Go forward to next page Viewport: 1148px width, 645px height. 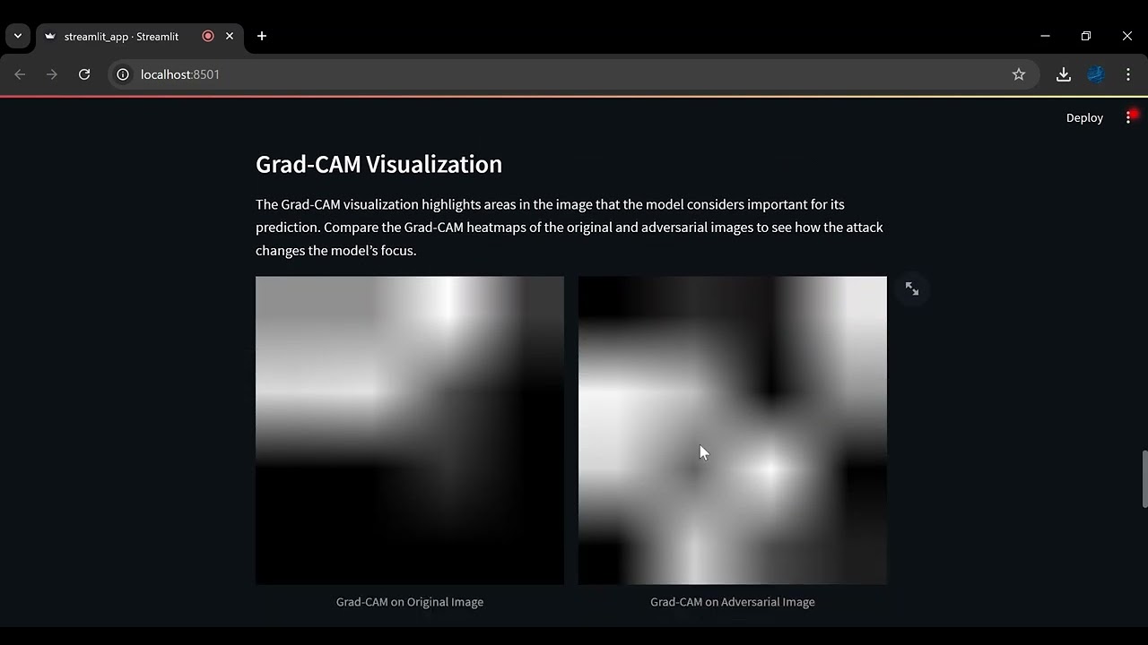click(x=52, y=74)
